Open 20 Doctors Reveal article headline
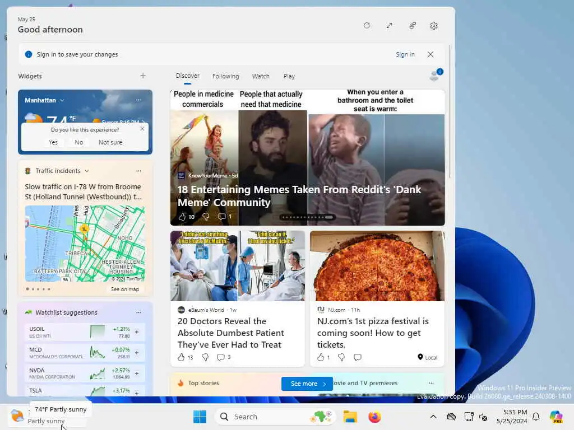This screenshot has width=574, height=430. (x=230, y=333)
